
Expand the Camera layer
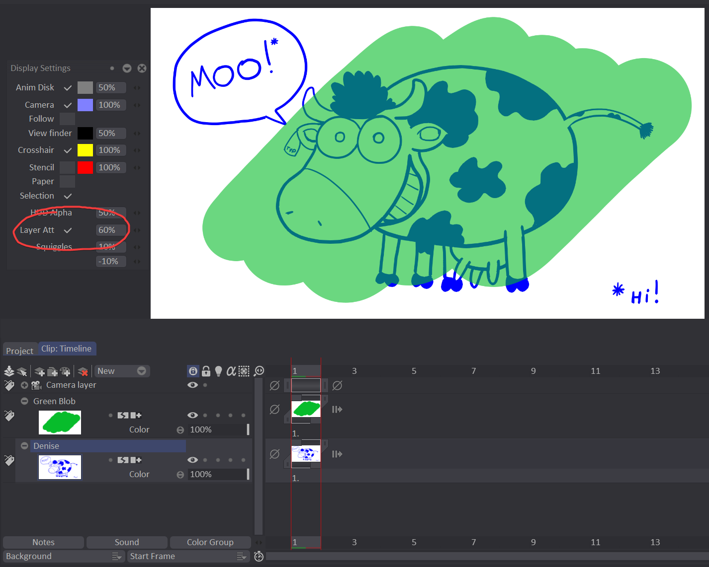click(x=24, y=385)
